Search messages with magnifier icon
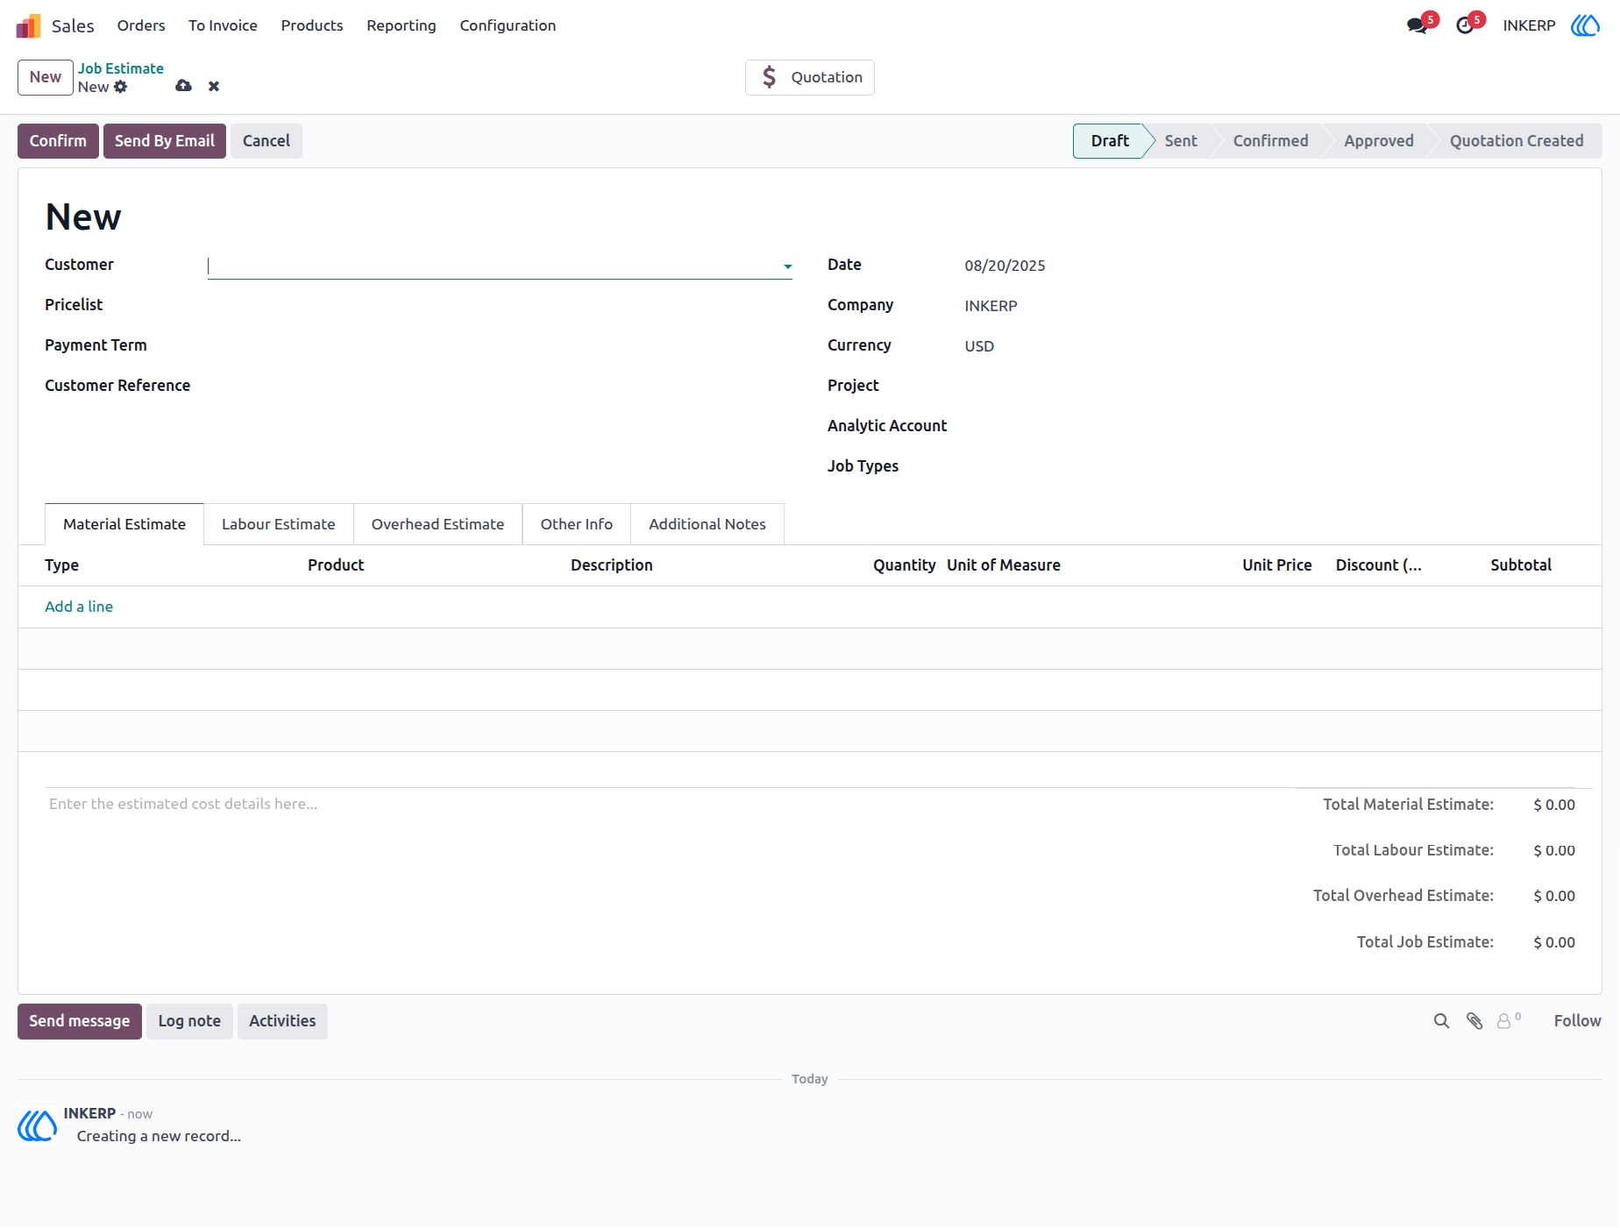The height and width of the screenshot is (1228, 1620). [1441, 1021]
